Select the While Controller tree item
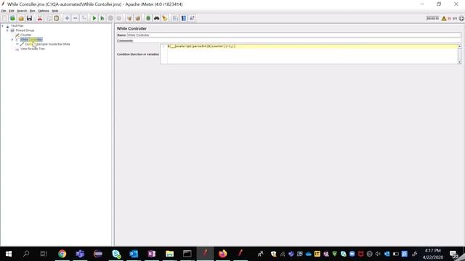Screen dimensions: 465x261 31,39
